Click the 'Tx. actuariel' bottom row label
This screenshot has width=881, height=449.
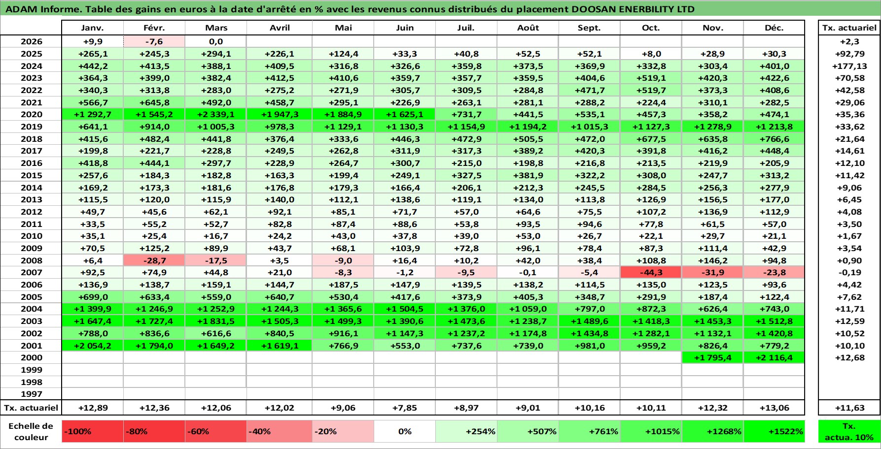coord(31,408)
